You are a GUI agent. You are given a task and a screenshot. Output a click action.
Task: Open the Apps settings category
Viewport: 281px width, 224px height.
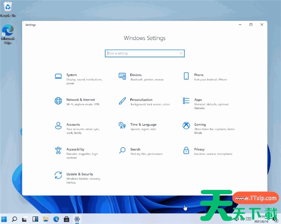[198, 100]
